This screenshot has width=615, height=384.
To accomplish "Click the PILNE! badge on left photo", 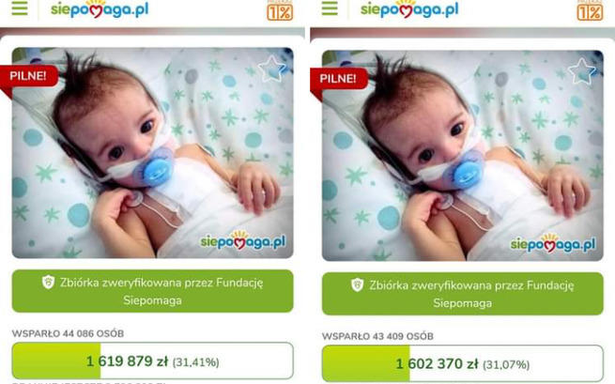I will point(29,76).
